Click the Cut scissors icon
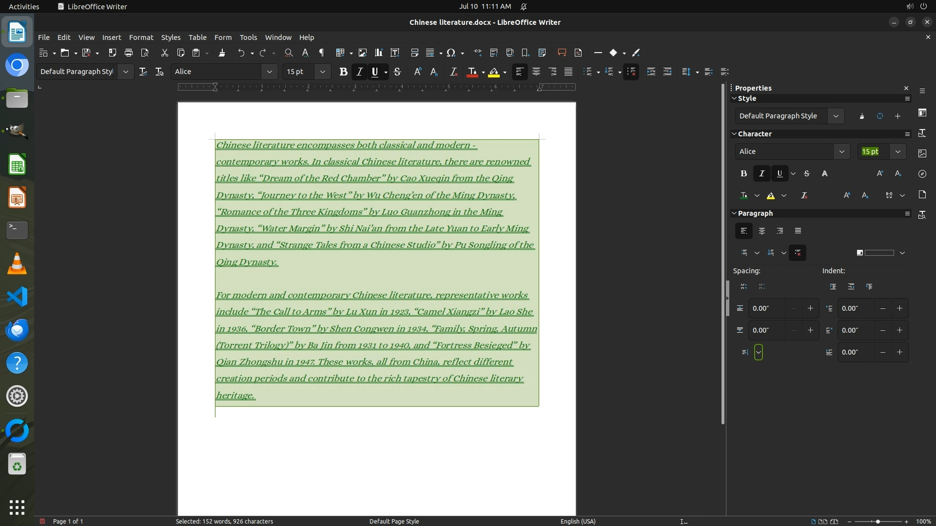The image size is (936, 526). coord(164,53)
